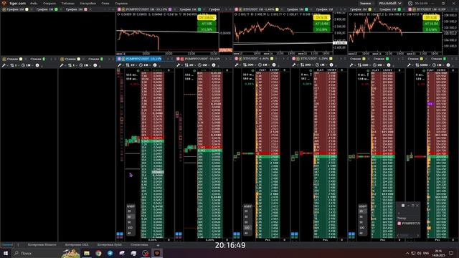The image size is (459, 258).
Task: Open Открыть menu
Action: tap(49, 3)
